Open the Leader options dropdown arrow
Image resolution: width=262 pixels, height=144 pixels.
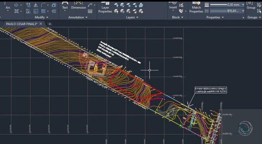(95, 5)
